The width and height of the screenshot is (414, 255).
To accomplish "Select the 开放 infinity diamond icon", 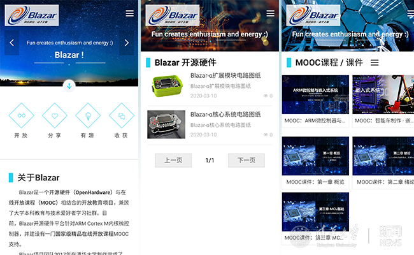I will coord(21,115).
